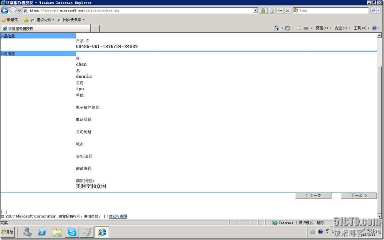The height and width of the screenshot is (240, 384).
Task: Add to favorites bar star icon
Action: [x=26, y=20]
